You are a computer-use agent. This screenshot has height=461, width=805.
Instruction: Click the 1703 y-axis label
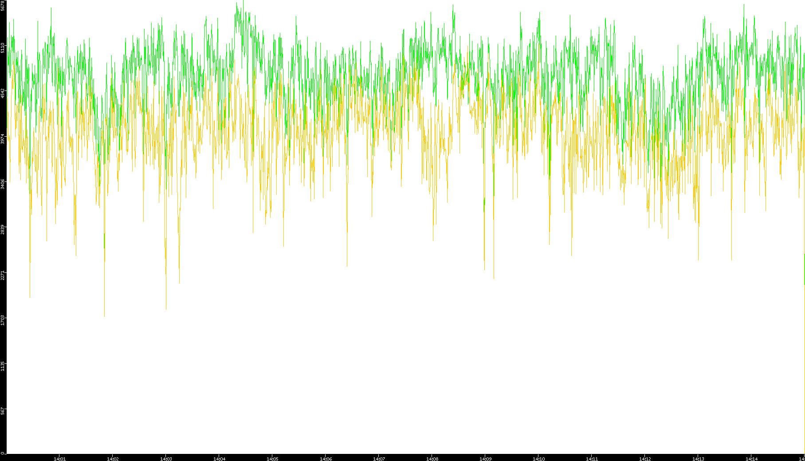coord(3,320)
